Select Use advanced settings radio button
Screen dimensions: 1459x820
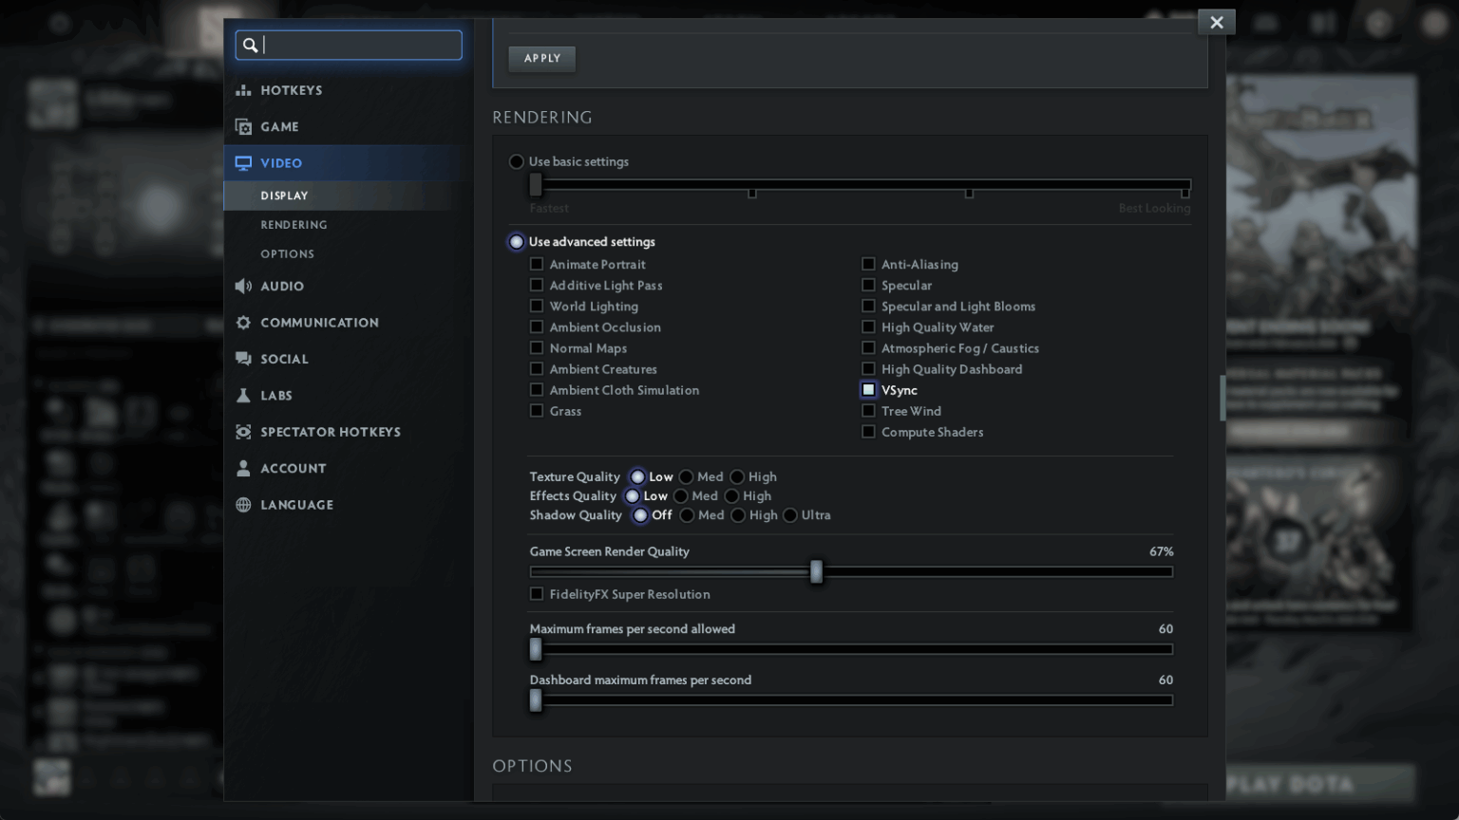pyautogui.click(x=517, y=242)
